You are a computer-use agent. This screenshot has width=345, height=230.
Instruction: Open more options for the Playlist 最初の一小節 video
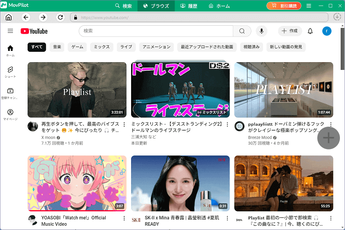331,218
